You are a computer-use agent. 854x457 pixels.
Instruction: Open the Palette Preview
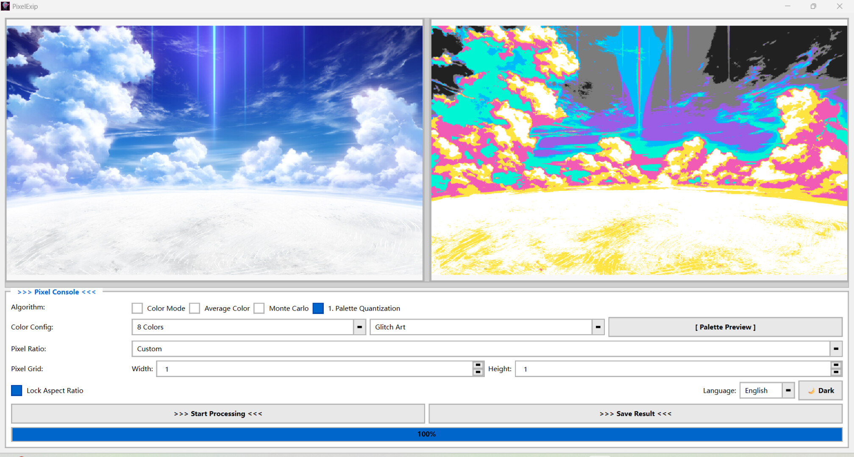tap(725, 327)
